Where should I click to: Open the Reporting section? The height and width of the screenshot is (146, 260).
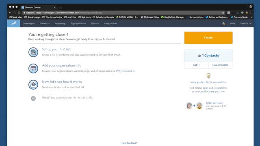click(60, 24)
